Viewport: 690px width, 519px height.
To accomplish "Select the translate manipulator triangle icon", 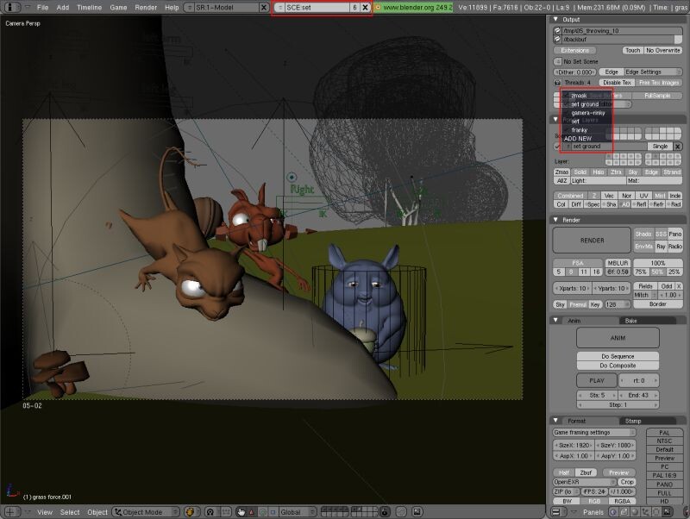I will 252,512.
